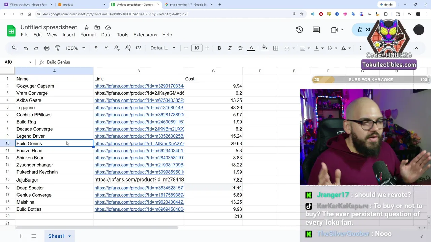
Task: Check the cloud document status icon
Action: pos(108,27)
